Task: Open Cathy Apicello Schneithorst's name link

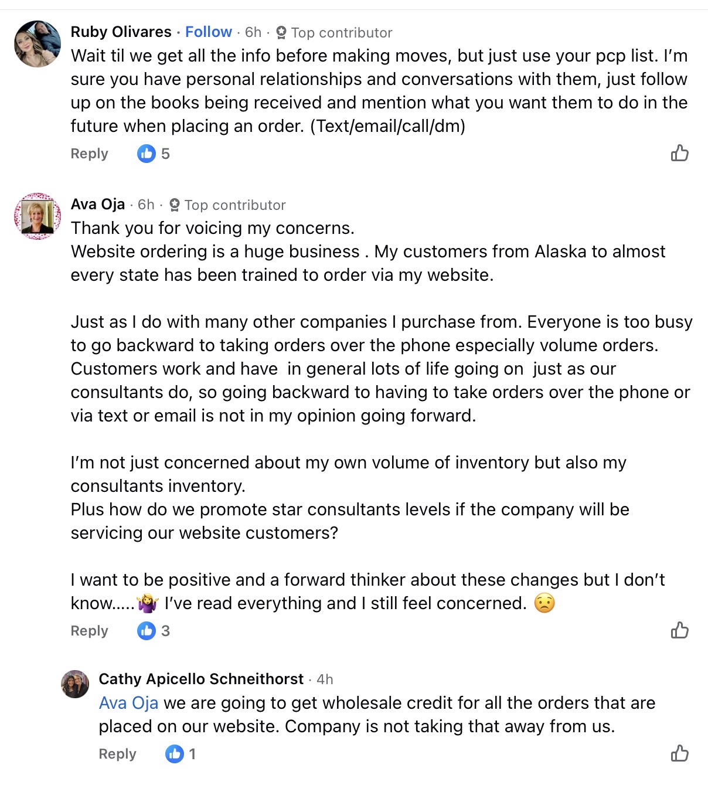Action: pyautogui.click(x=201, y=679)
